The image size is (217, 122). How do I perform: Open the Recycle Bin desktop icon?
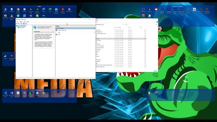12,10
